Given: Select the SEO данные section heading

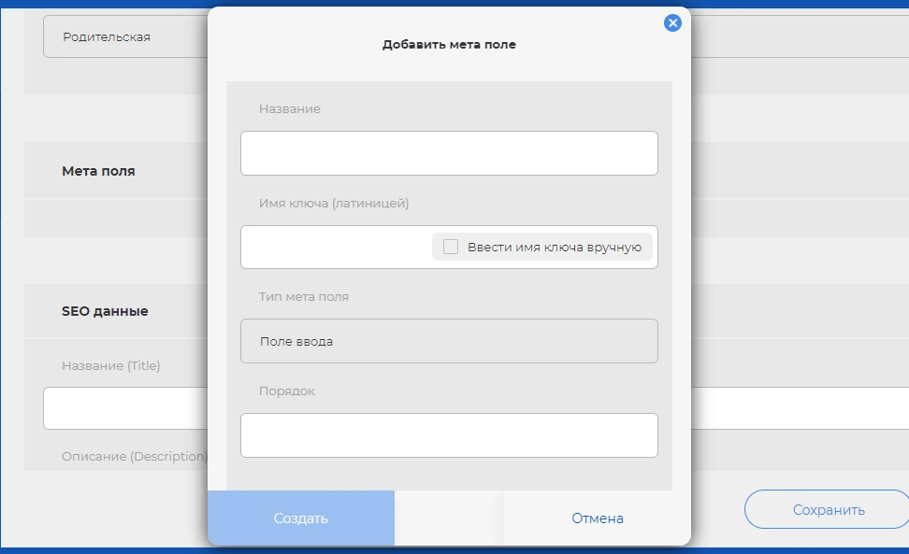Looking at the screenshot, I should pos(105,311).
